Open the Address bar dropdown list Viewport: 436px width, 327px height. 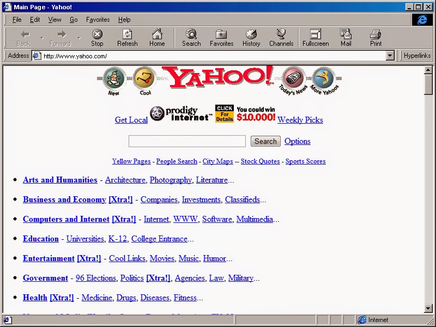[x=390, y=56]
